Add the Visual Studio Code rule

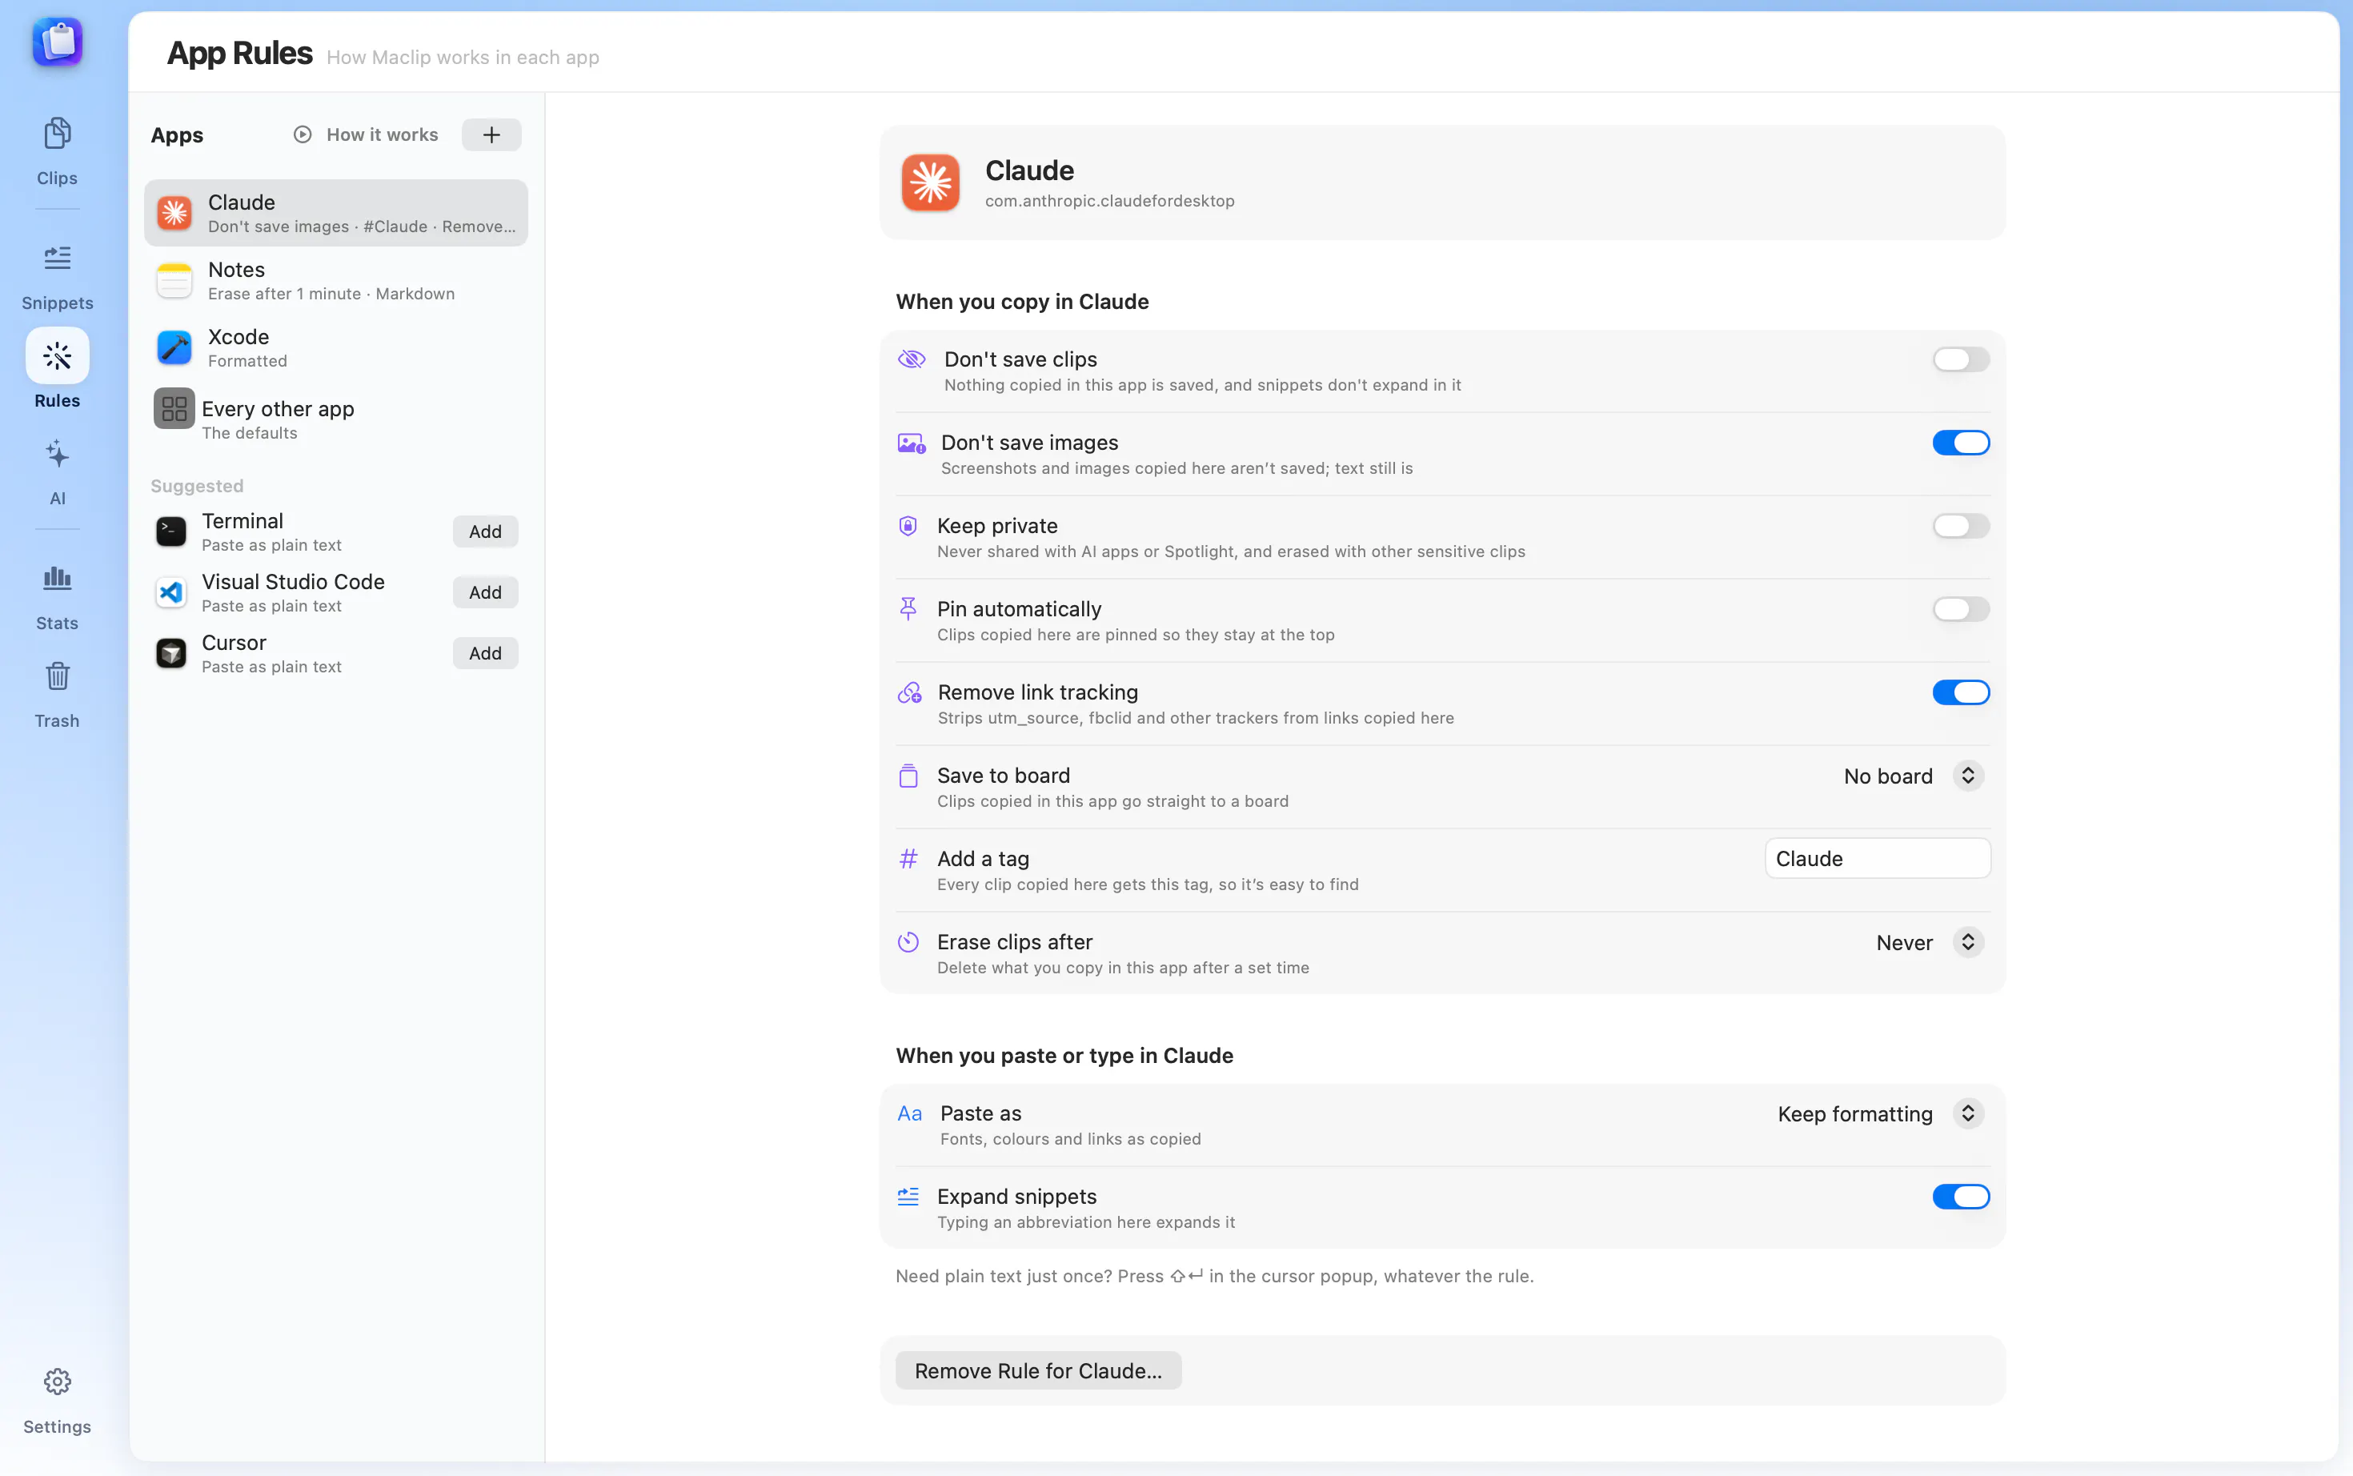point(485,592)
